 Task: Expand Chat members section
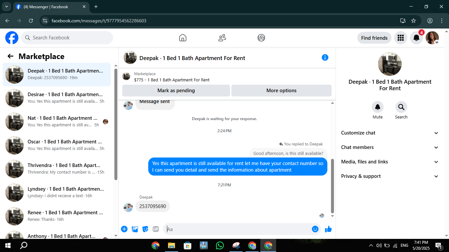point(390,147)
